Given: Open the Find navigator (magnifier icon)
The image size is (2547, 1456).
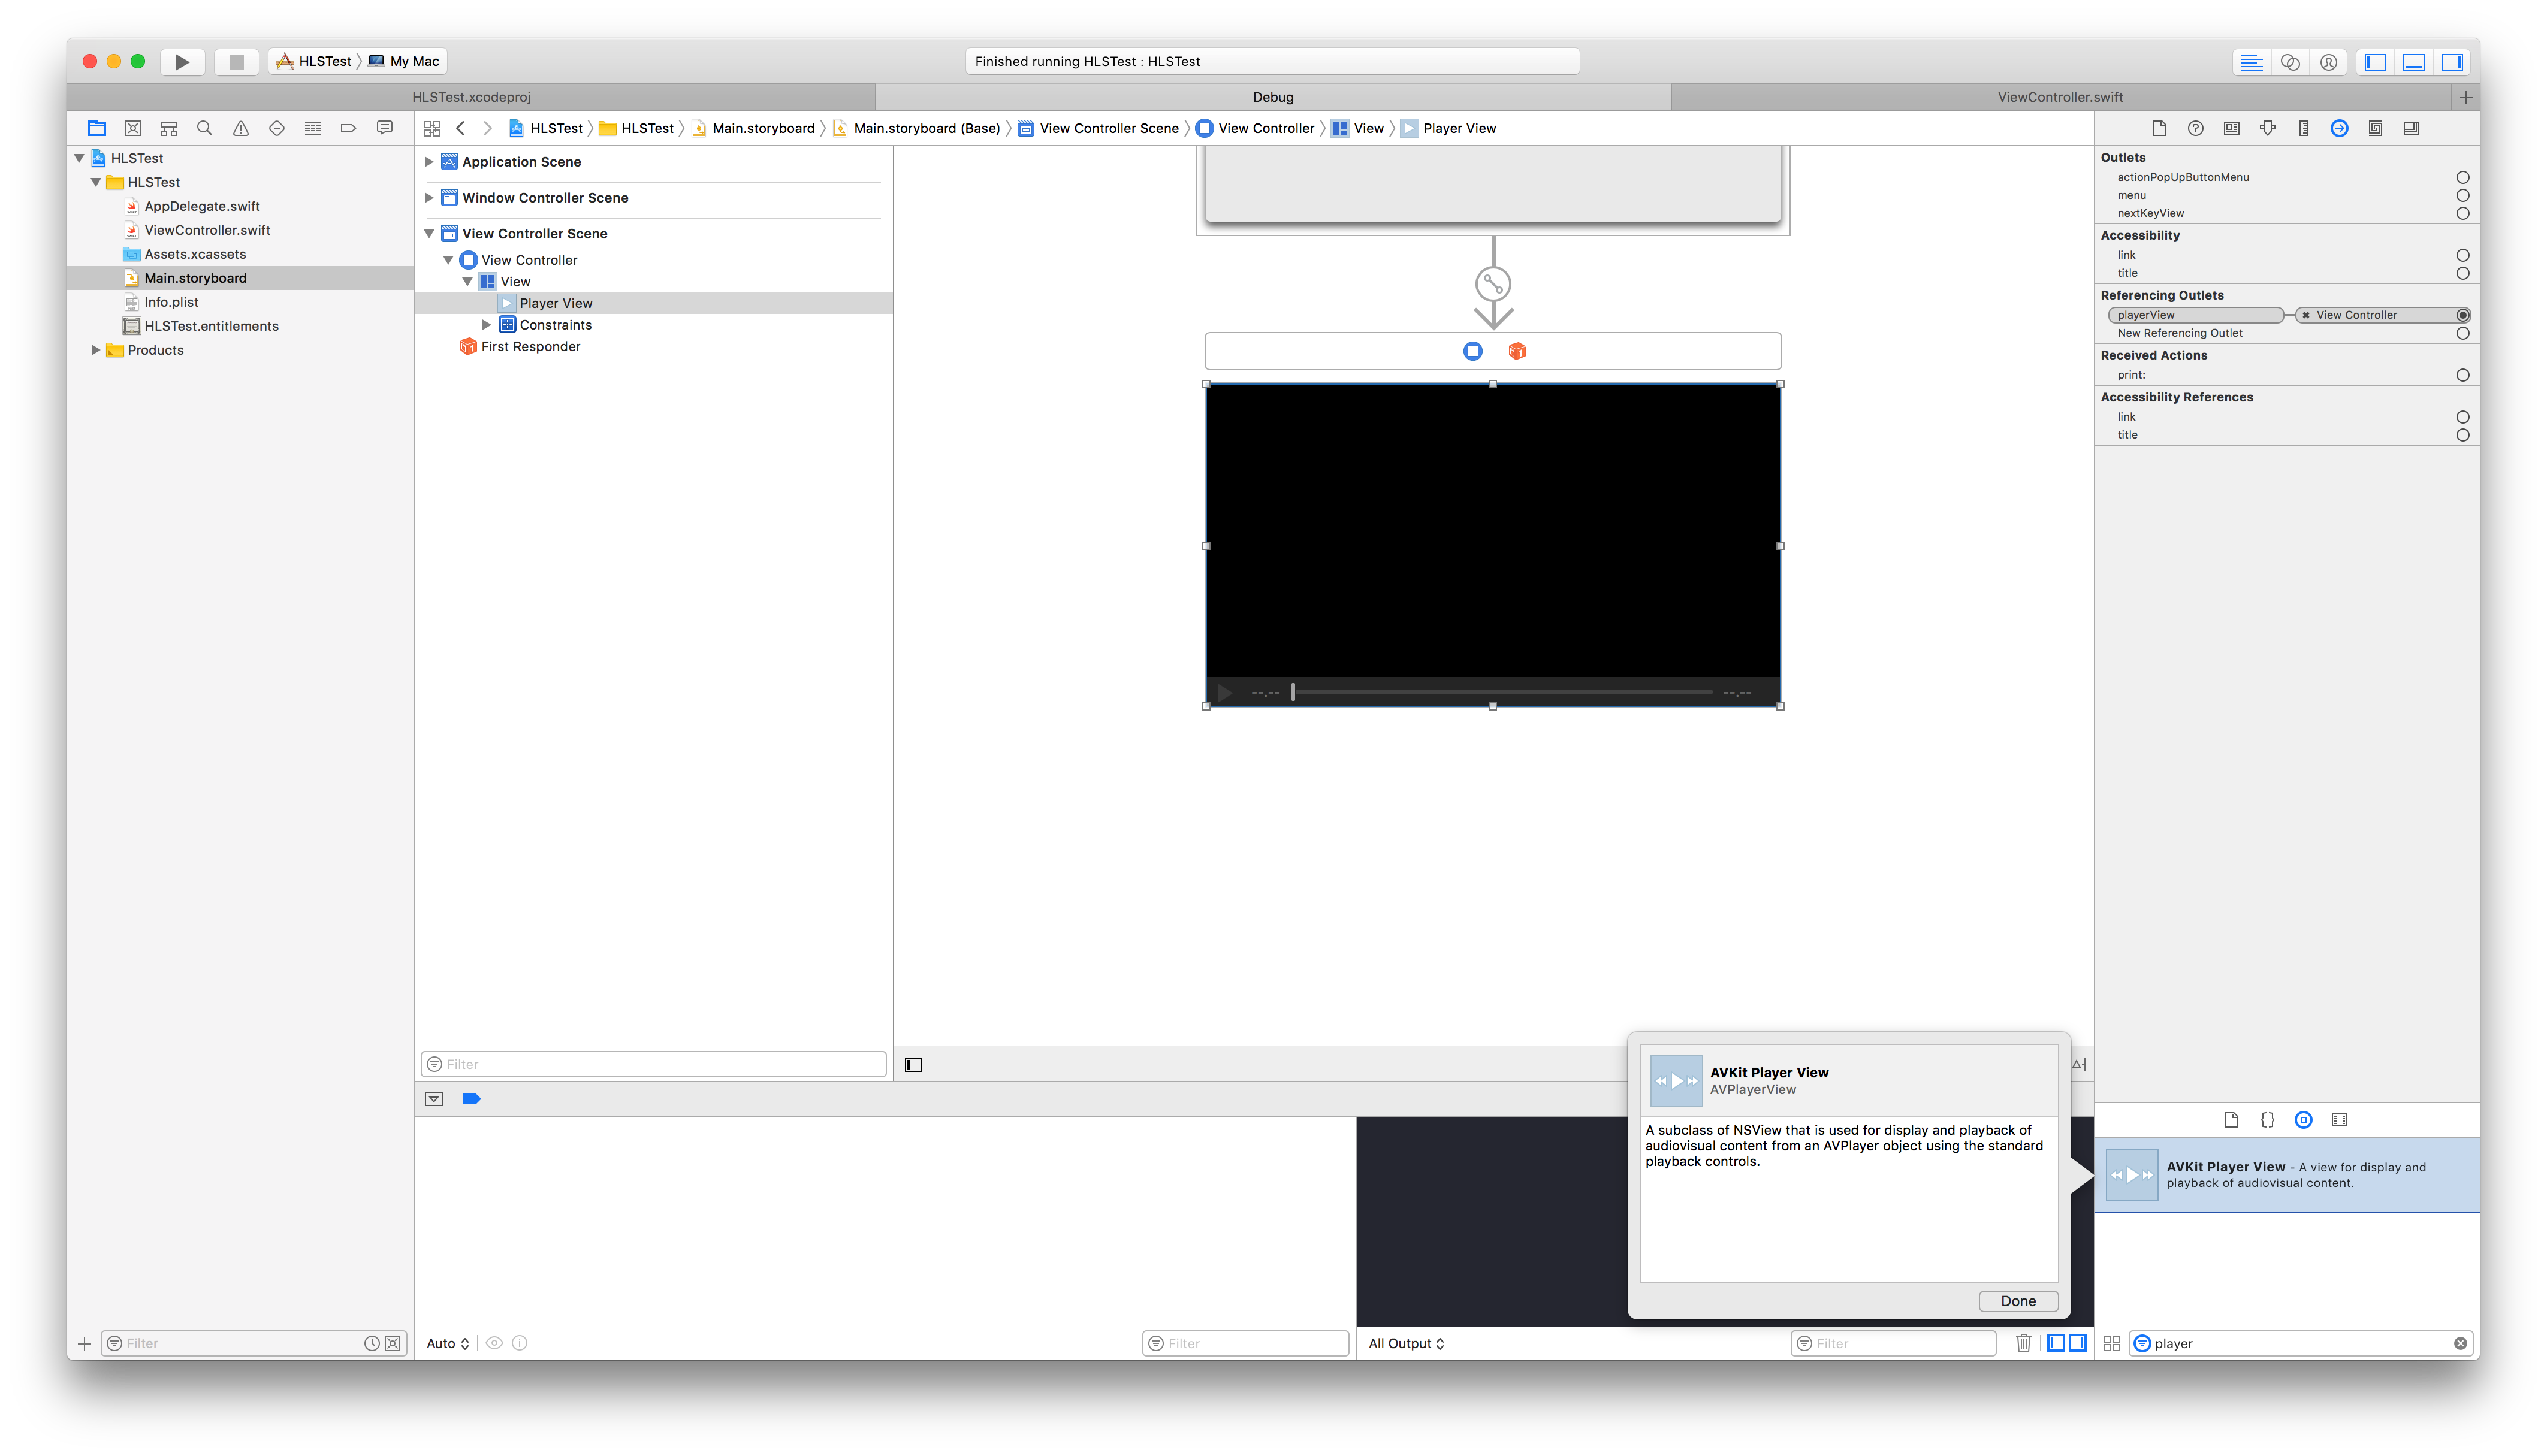Looking at the screenshot, I should (205, 128).
